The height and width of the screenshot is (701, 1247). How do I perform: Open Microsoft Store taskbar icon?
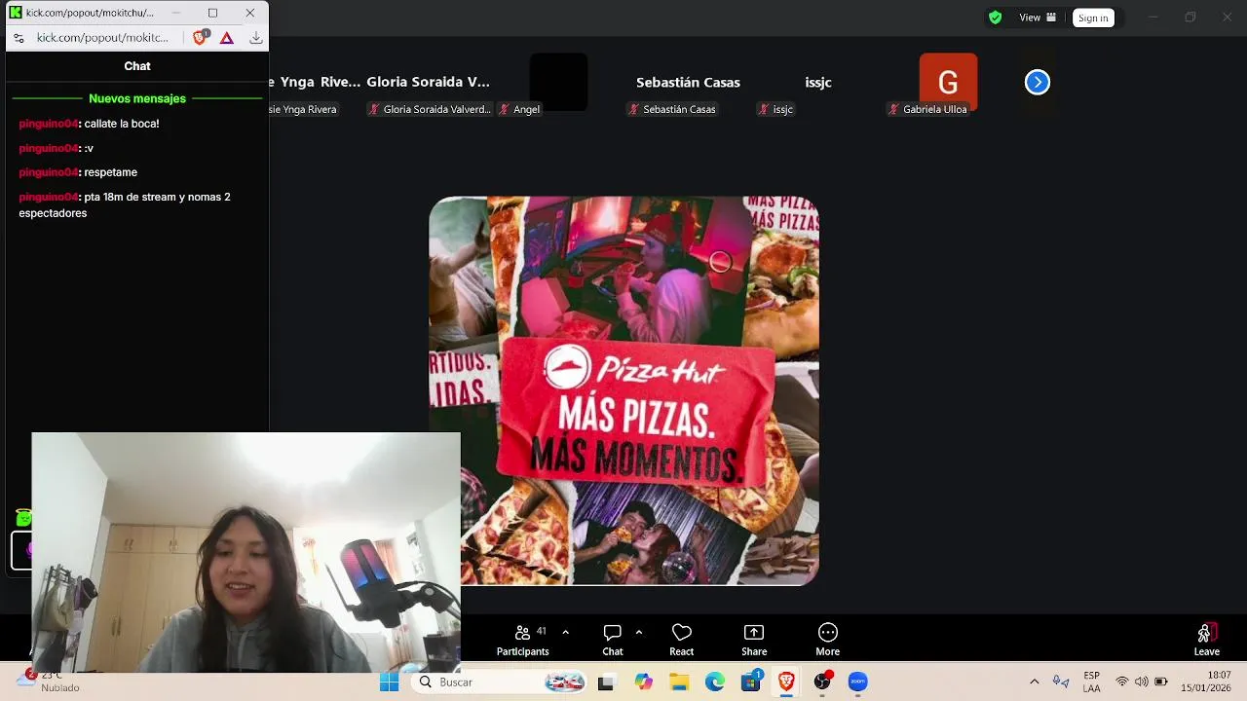(x=751, y=683)
